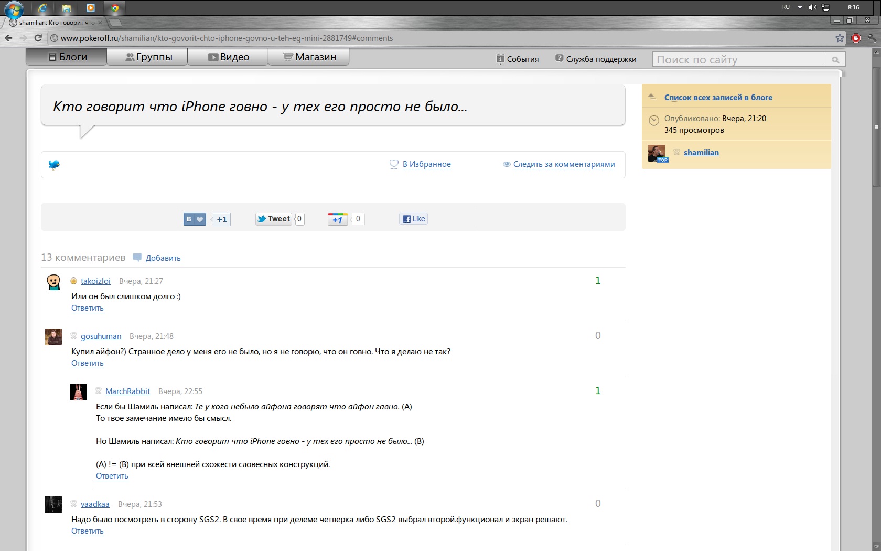Click the "345 просмотров" text
The width and height of the screenshot is (881, 551).
tap(694, 130)
